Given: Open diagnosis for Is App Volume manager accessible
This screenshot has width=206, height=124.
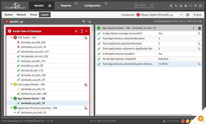Looking at the screenshot, I should pyautogui.click(x=199, y=33).
